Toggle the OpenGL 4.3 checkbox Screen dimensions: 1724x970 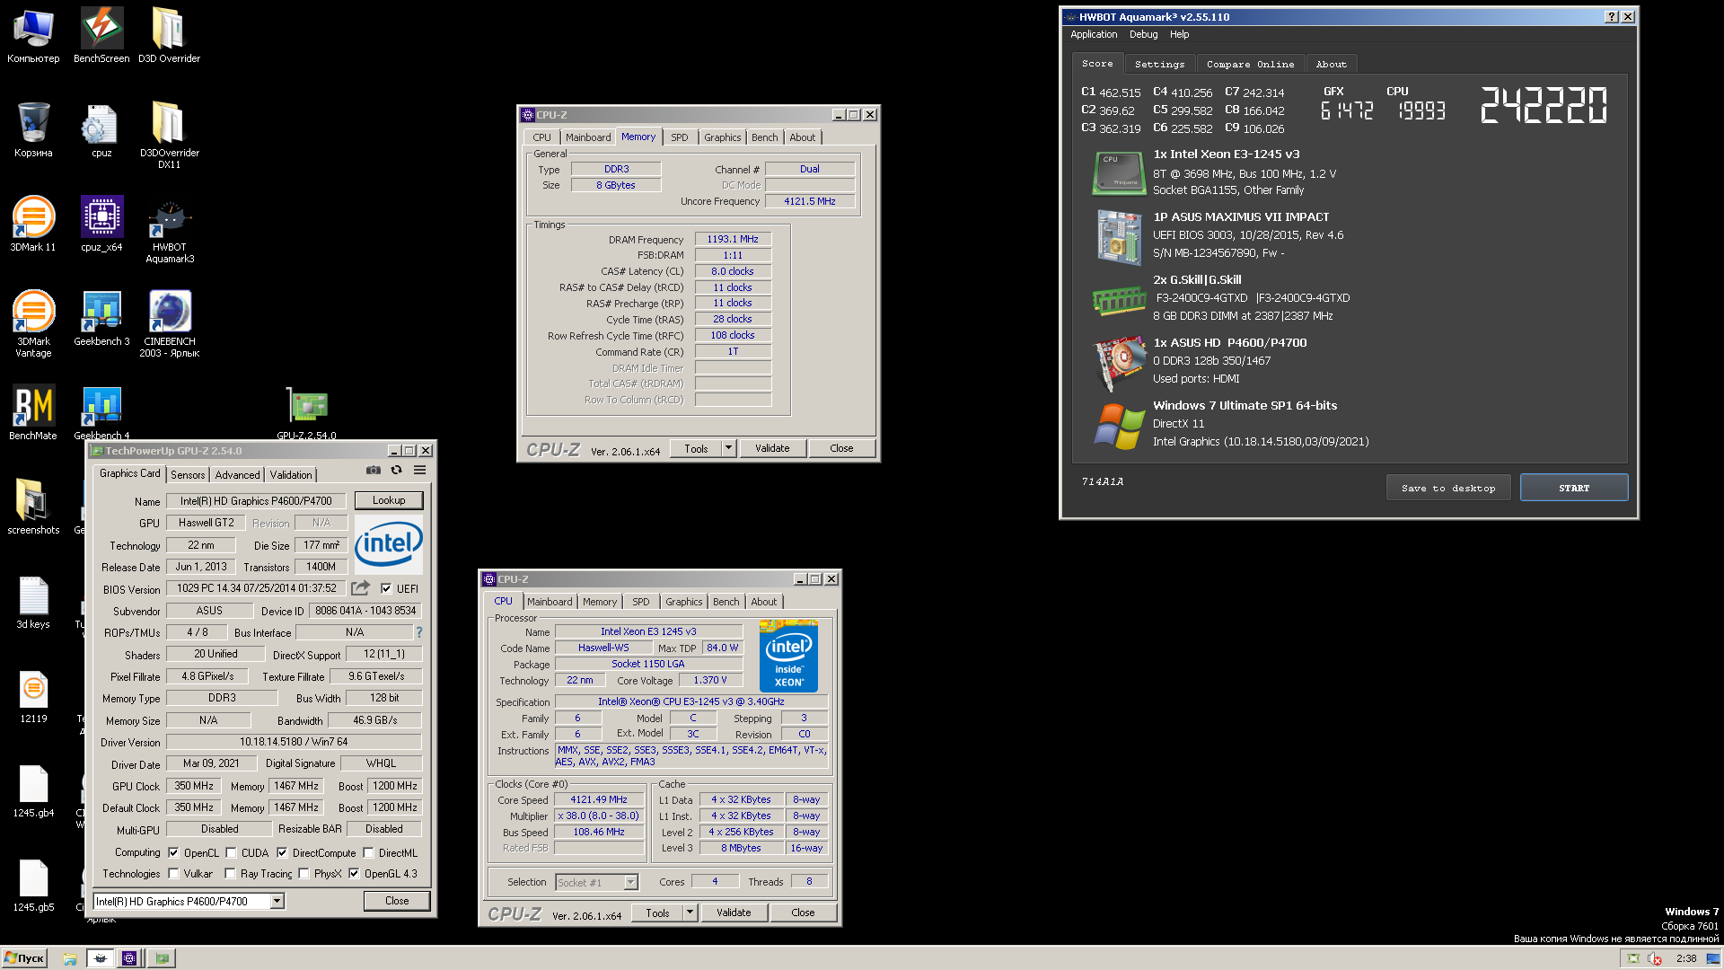(x=354, y=874)
